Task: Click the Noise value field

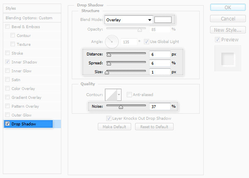Action: (160, 106)
